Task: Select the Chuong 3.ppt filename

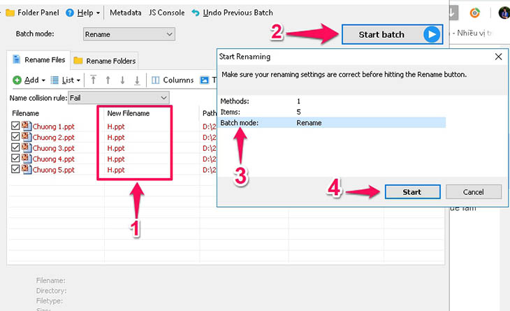Action: [53, 148]
